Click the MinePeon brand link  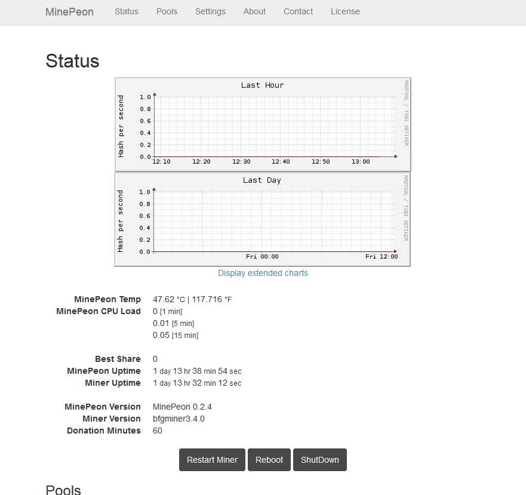click(69, 12)
